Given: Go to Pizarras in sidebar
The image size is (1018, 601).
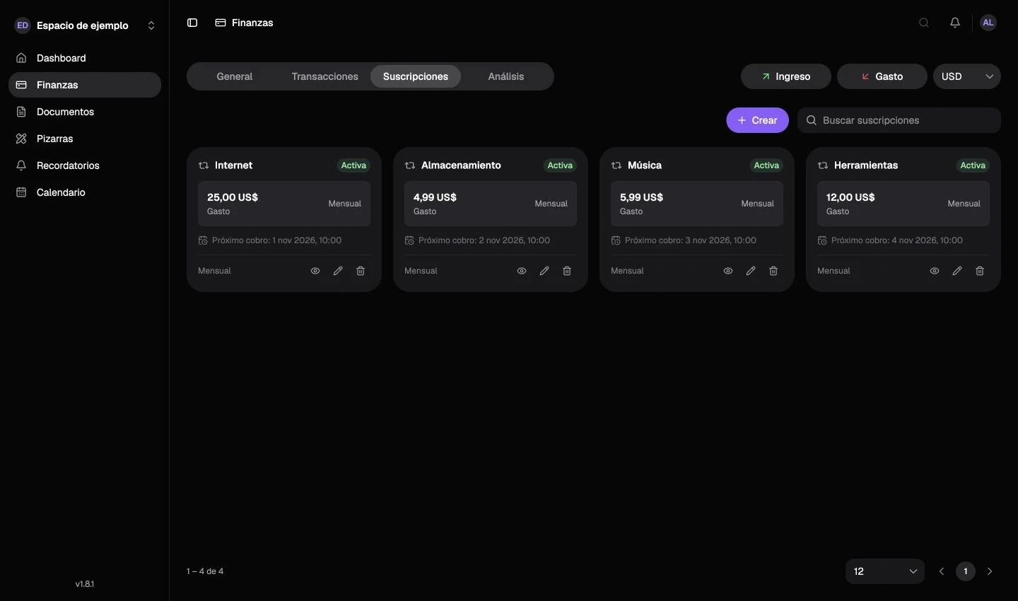Looking at the screenshot, I should pyautogui.click(x=85, y=139).
